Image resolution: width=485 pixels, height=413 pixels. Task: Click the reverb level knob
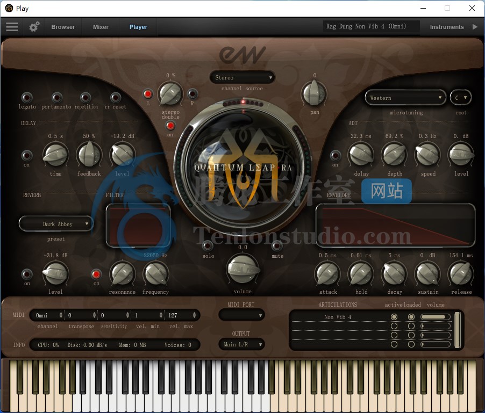point(55,273)
